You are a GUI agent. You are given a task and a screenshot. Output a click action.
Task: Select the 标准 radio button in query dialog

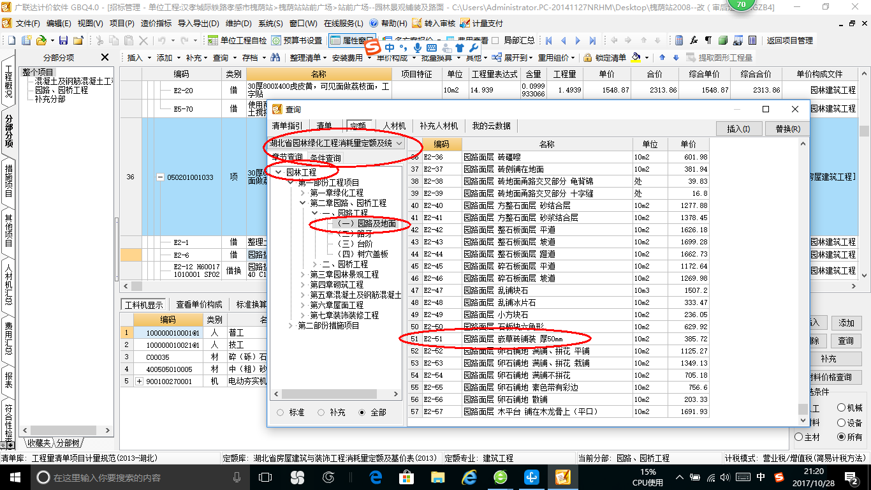coord(281,412)
